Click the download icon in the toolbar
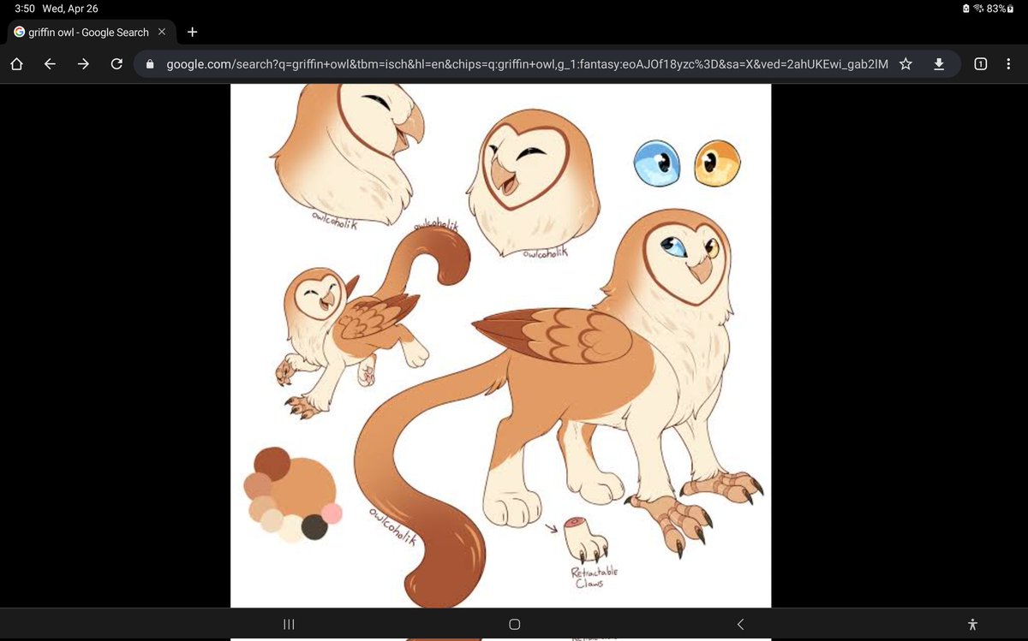 point(939,64)
